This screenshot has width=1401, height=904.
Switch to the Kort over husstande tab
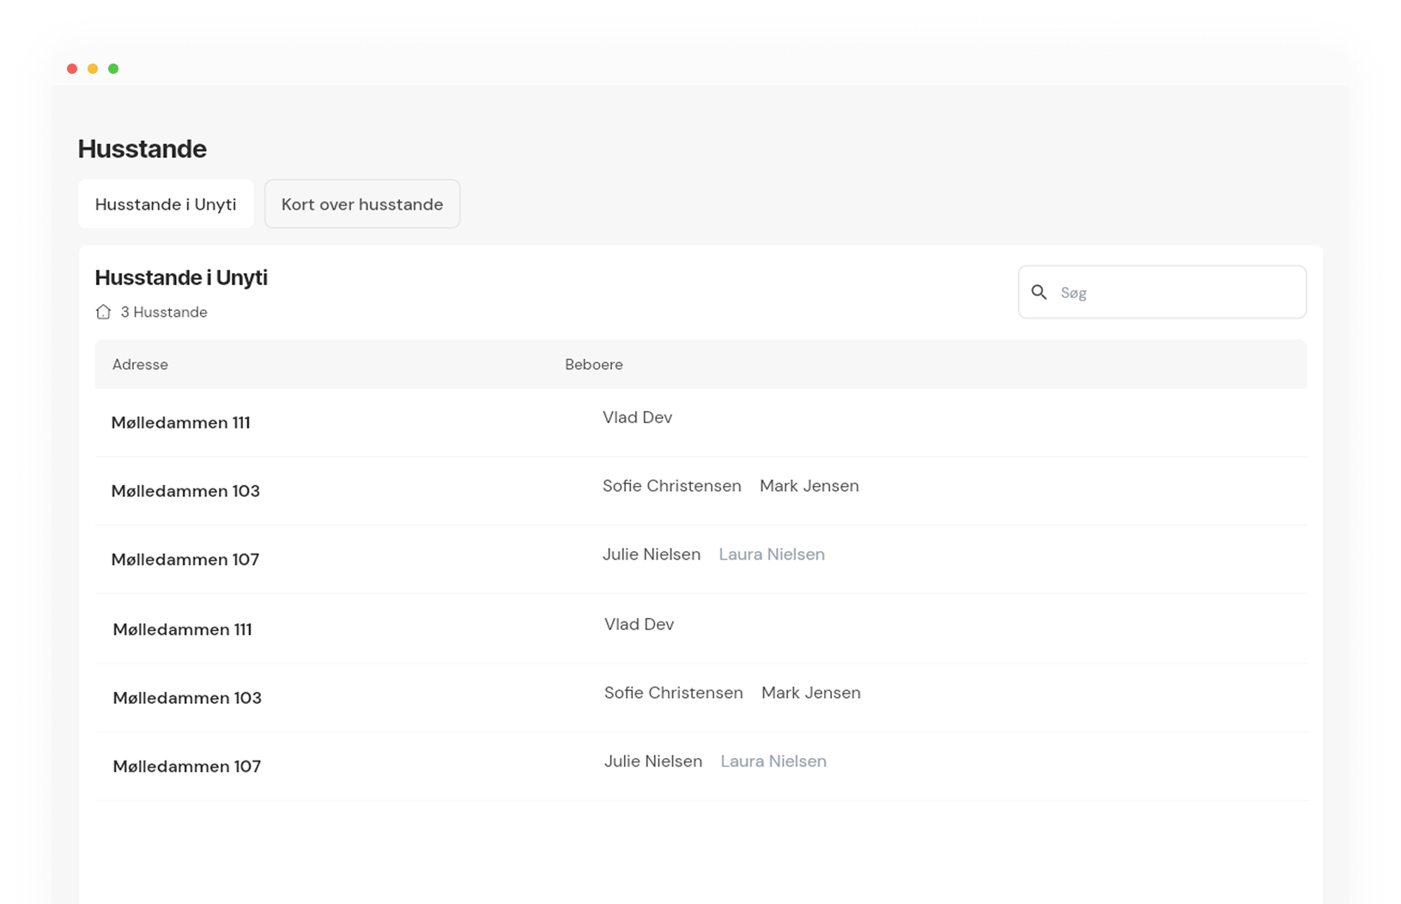coord(362,204)
